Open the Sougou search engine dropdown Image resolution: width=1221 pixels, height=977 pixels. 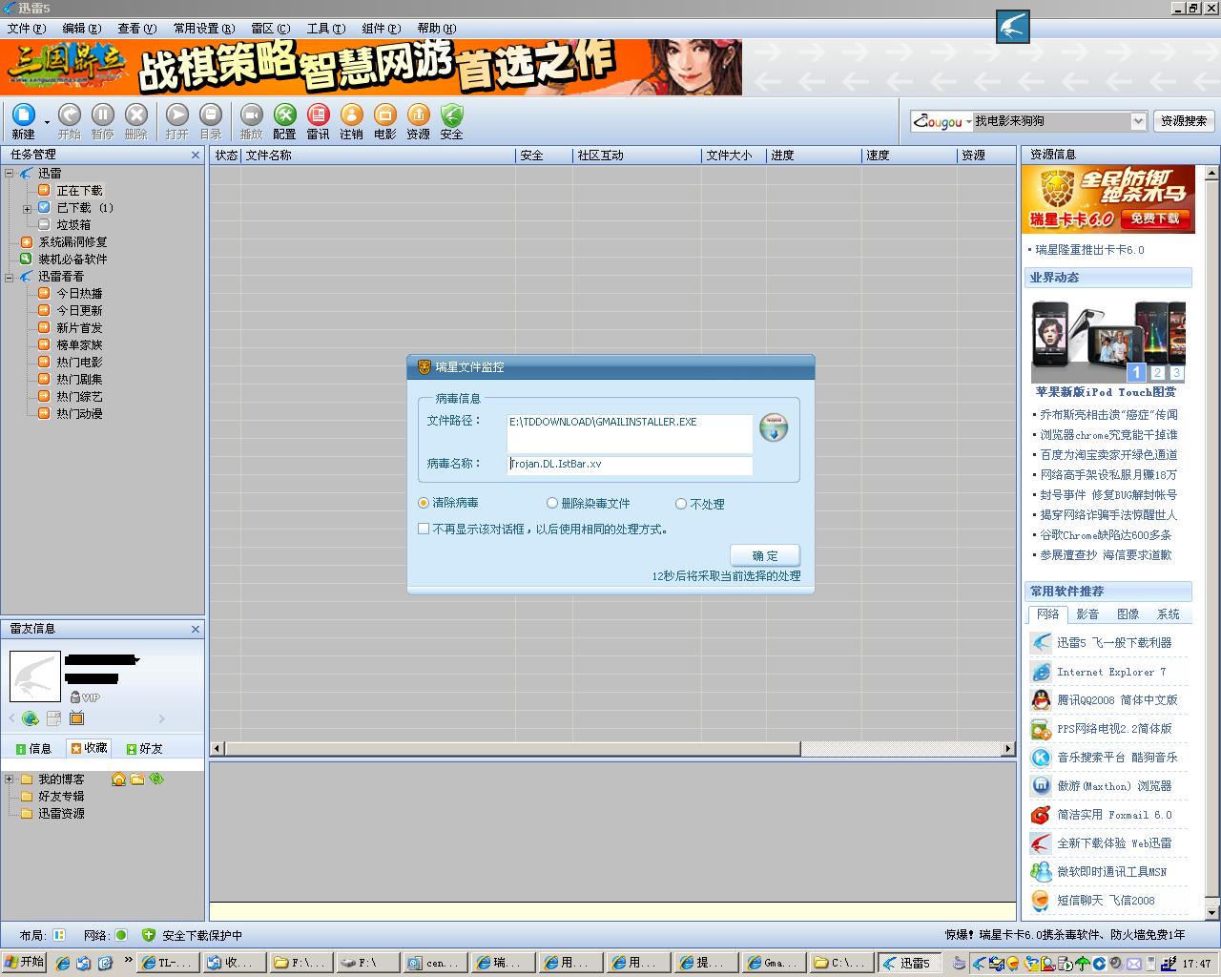[968, 122]
